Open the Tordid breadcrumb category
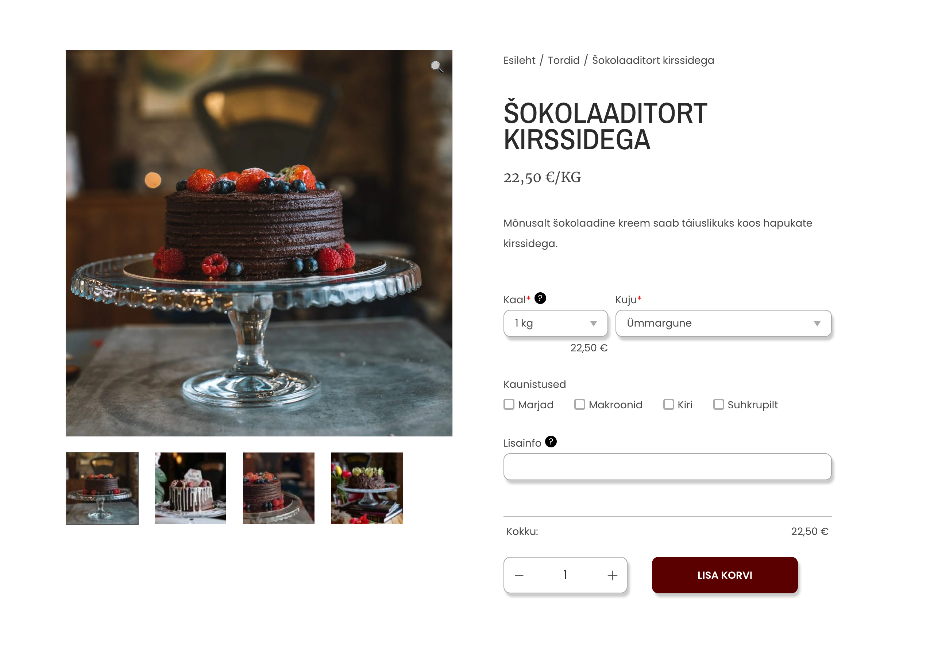The image size is (934, 651). click(563, 60)
